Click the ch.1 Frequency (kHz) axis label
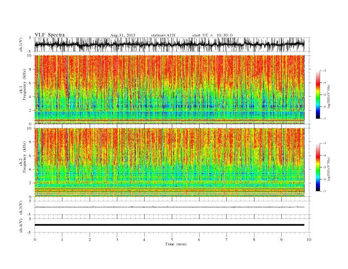The height and width of the screenshot is (269, 348). click(x=23, y=84)
